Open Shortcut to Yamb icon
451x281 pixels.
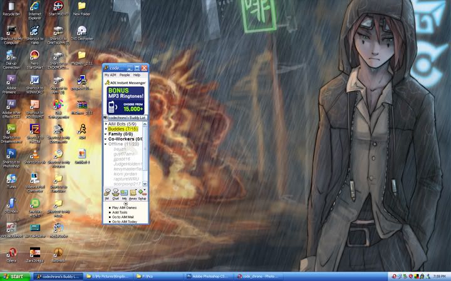pos(35,35)
